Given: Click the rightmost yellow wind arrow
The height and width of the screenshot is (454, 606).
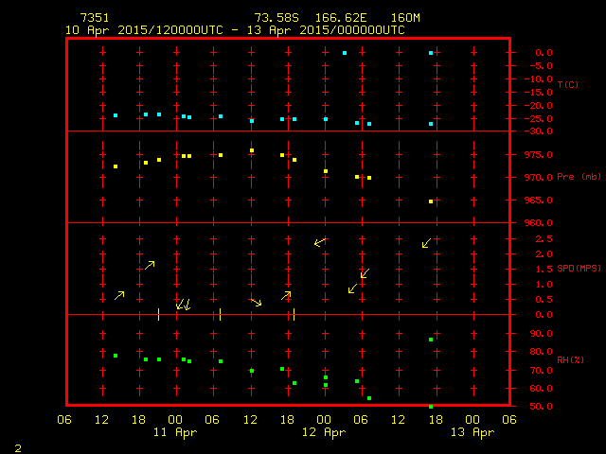Looking at the screenshot, I should [x=426, y=243].
